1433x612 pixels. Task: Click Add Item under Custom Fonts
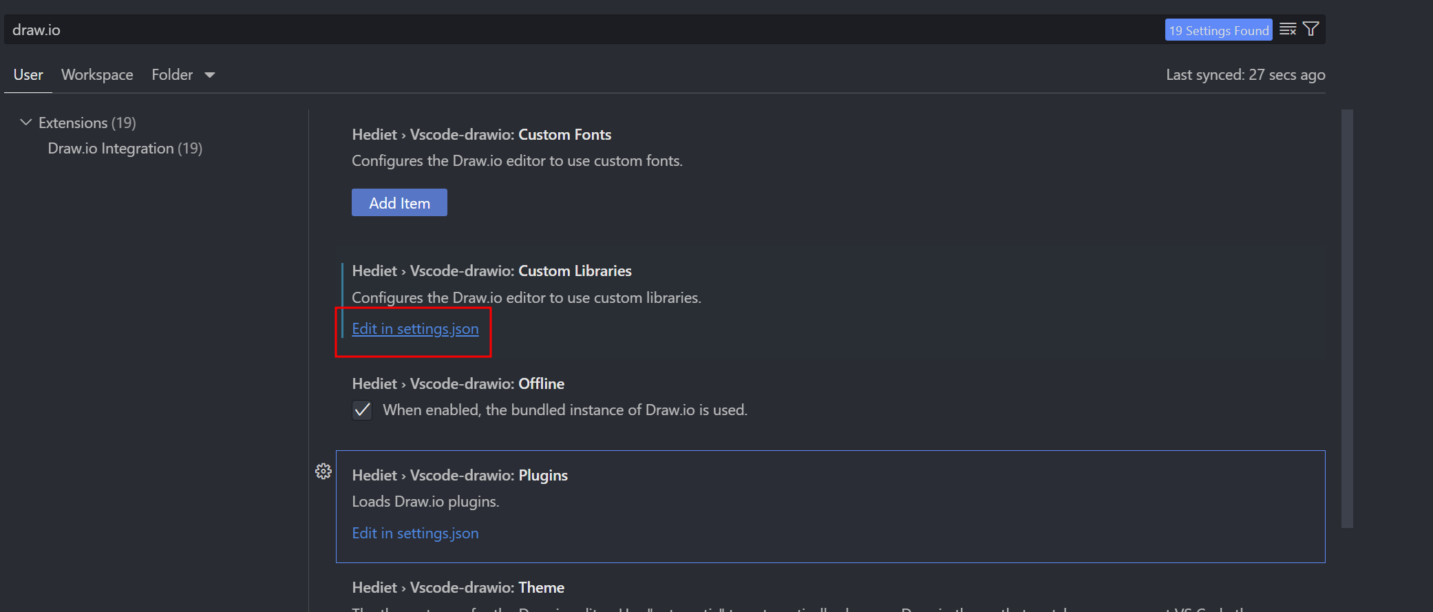coord(399,202)
